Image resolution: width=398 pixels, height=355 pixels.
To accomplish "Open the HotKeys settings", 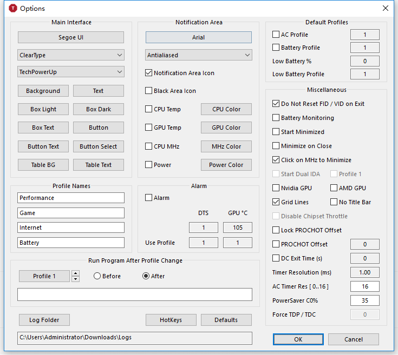I will (x=171, y=320).
